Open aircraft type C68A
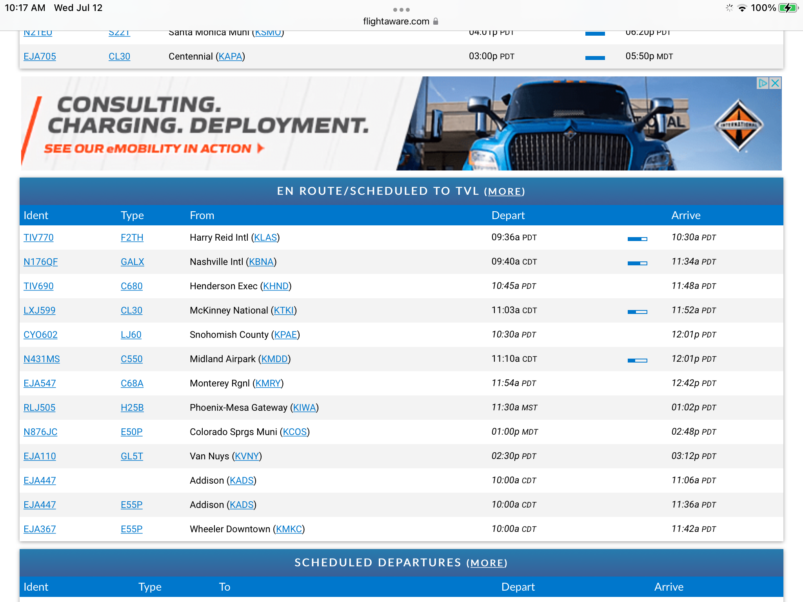Viewport: 803px width, 602px height. pyautogui.click(x=132, y=383)
